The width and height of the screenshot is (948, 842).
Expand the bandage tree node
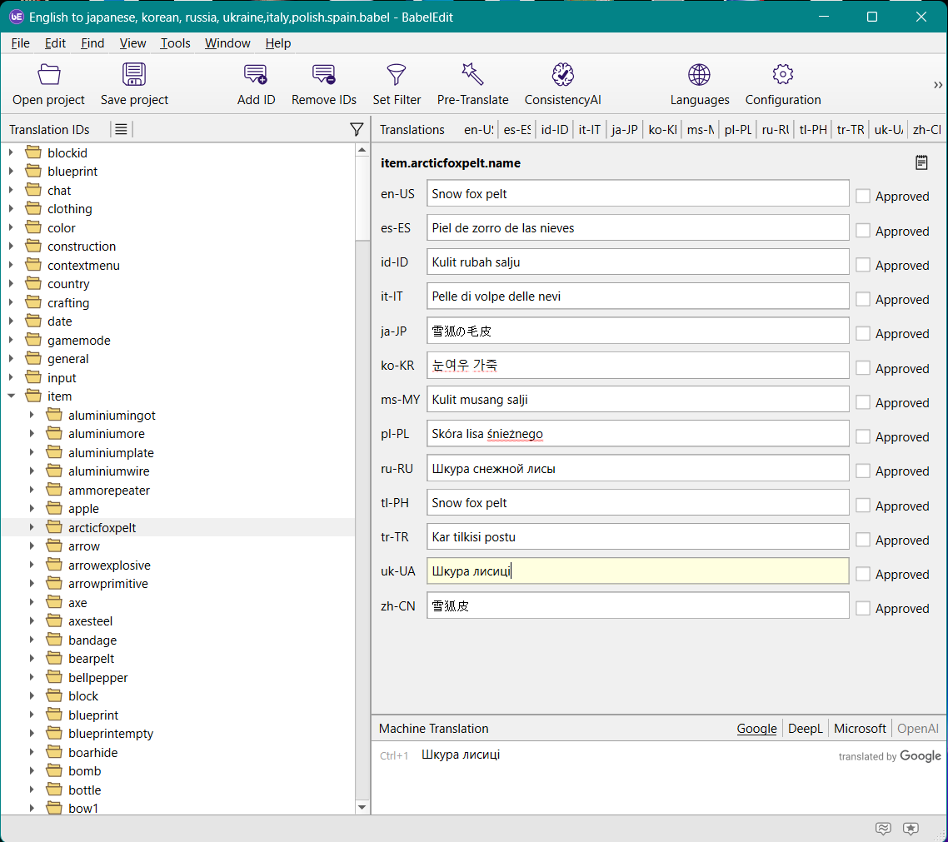(32, 640)
